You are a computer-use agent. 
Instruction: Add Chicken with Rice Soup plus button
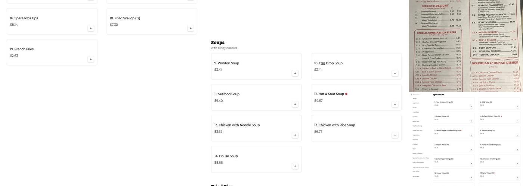click(x=395, y=135)
